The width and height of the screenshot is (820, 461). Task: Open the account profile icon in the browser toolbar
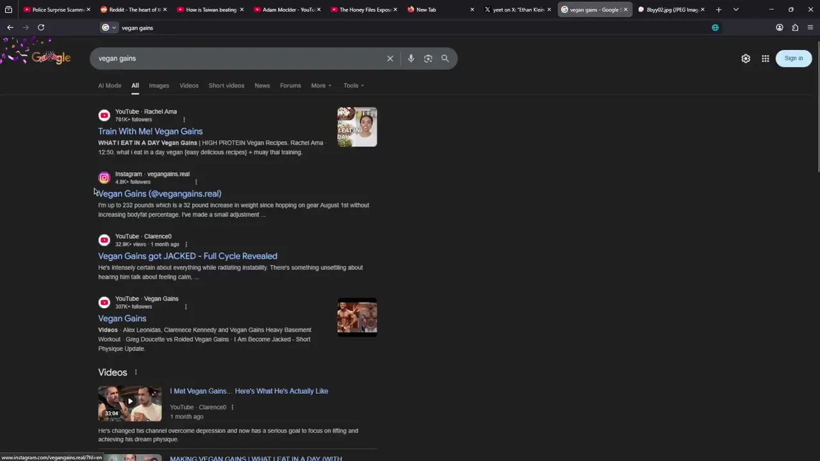pos(780,28)
